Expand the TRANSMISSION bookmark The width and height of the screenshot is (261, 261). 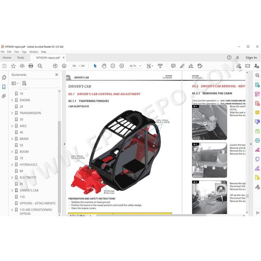[x=12, y=113]
